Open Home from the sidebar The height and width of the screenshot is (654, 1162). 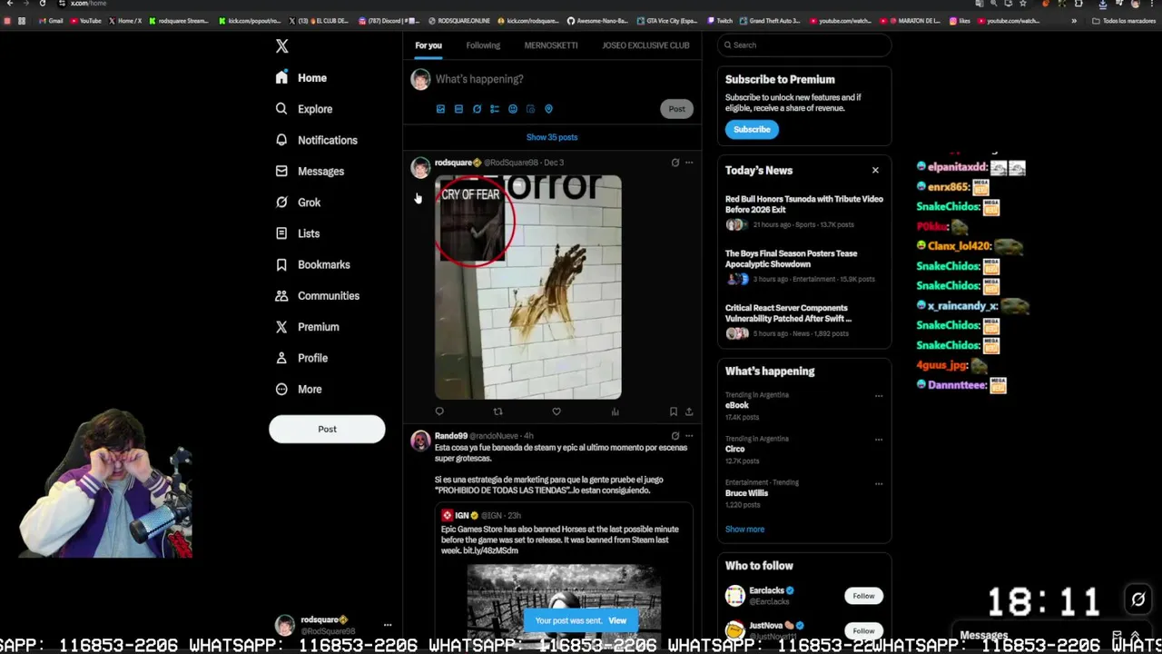(301, 78)
